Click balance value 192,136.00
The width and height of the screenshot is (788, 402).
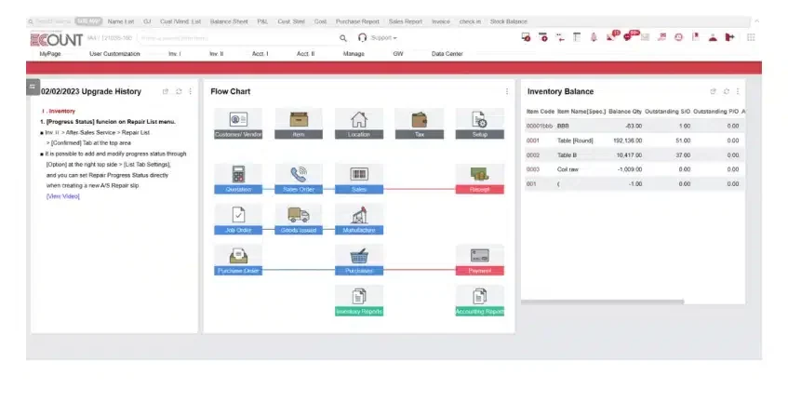[x=628, y=141]
